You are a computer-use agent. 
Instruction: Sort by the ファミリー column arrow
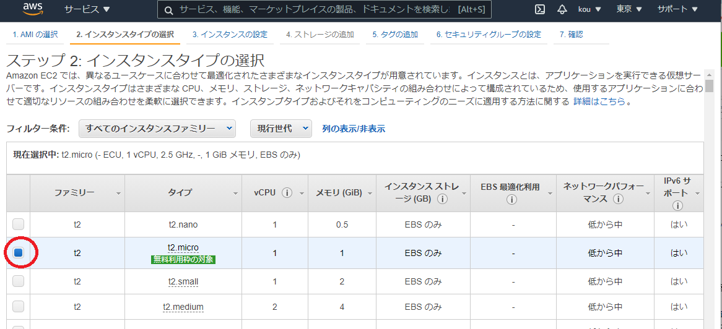coord(118,194)
